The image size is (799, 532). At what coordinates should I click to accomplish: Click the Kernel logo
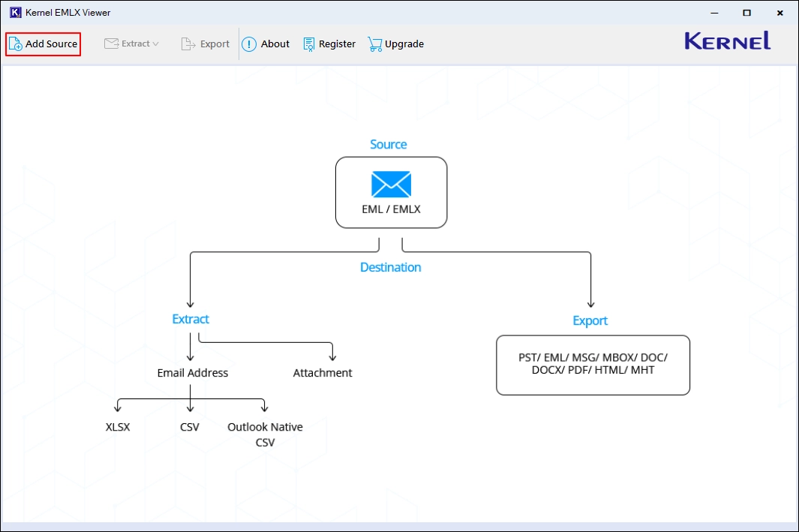pyautogui.click(x=727, y=41)
